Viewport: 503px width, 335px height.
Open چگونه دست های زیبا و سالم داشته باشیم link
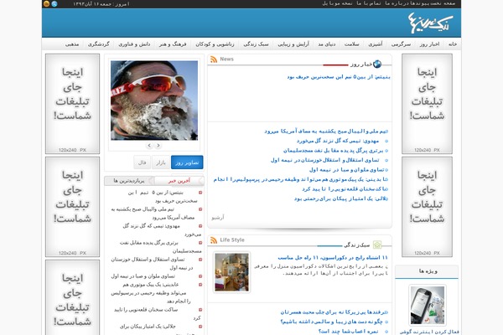click(x=332, y=322)
